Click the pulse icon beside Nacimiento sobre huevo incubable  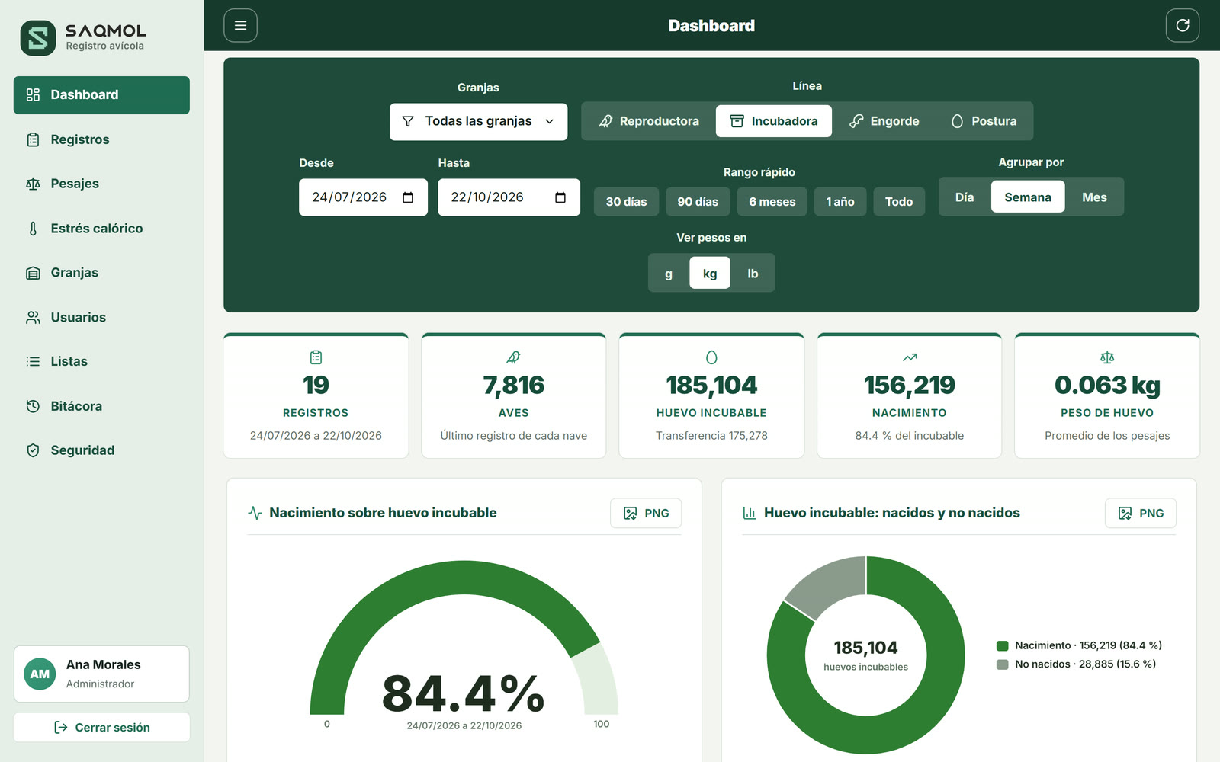[255, 513]
